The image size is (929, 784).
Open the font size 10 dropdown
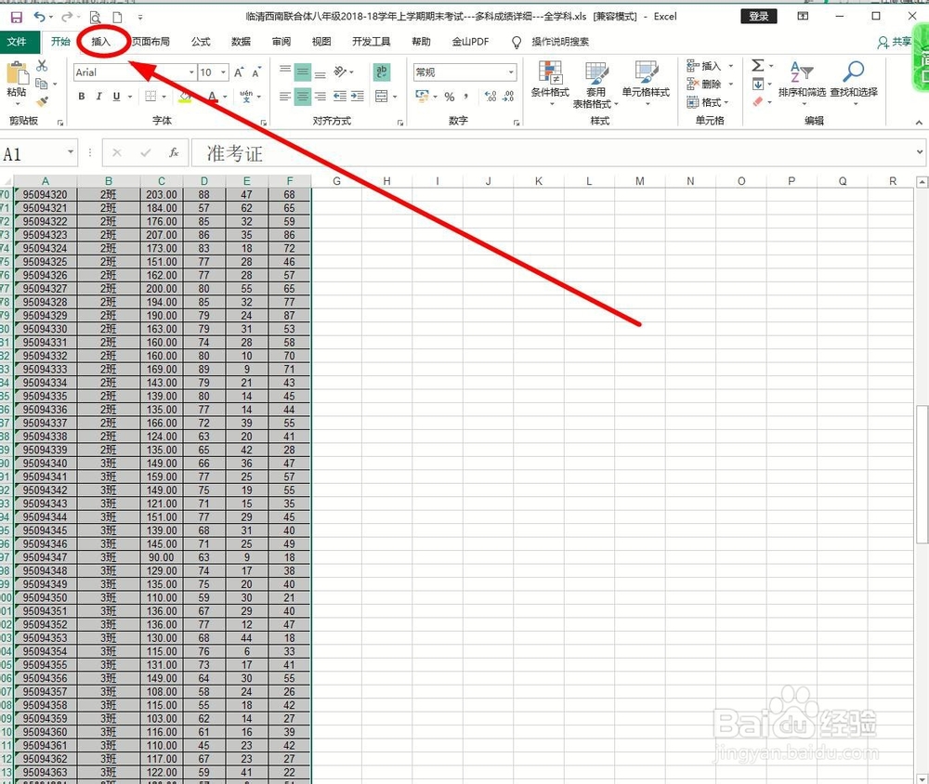click(x=223, y=72)
